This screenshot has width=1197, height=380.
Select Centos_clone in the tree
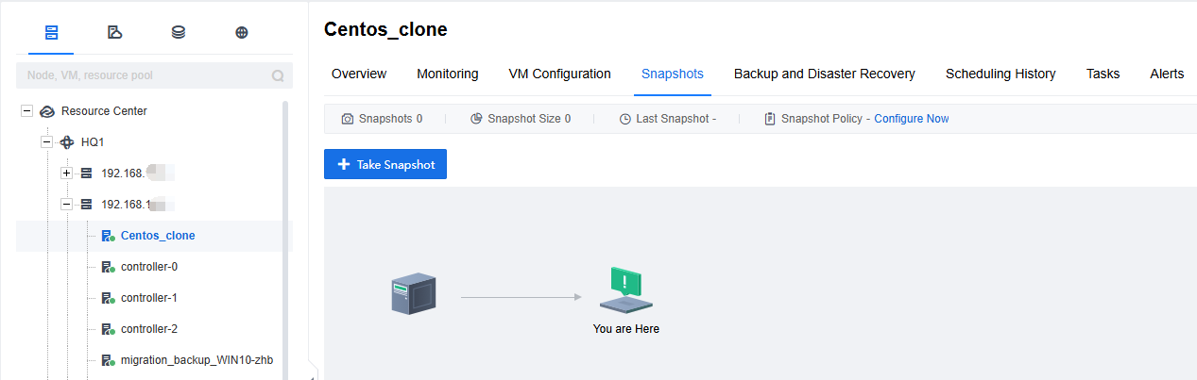point(158,236)
